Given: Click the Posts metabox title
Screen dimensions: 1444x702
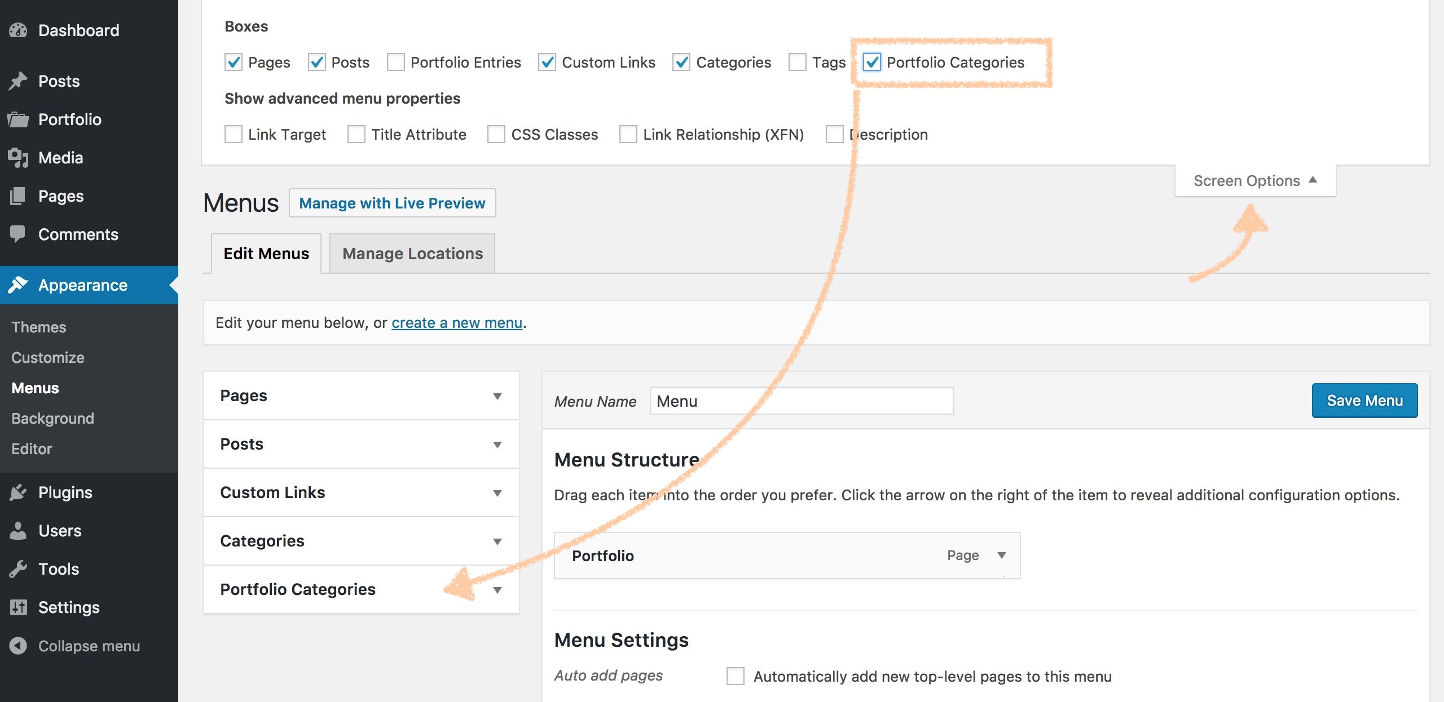Looking at the screenshot, I should [x=242, y=444].
